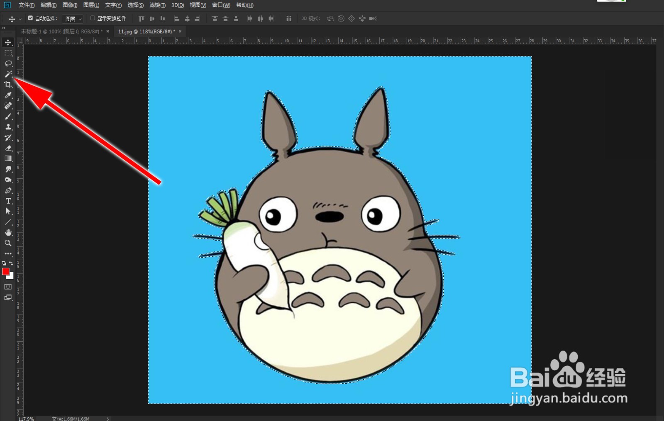Image resolution: width=664 pixels, height=421 pixels.
Task: Select the Crop tool
Action: coord(8,85)
